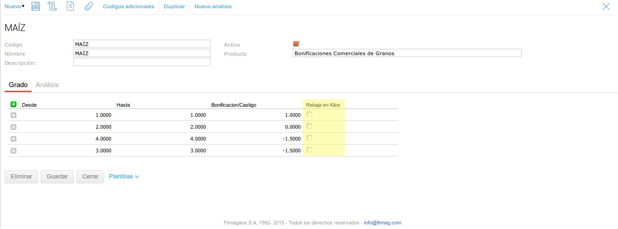Click the scroll document icon in toolbar
This screenshot has height=229, width=618.
[52, 6]
